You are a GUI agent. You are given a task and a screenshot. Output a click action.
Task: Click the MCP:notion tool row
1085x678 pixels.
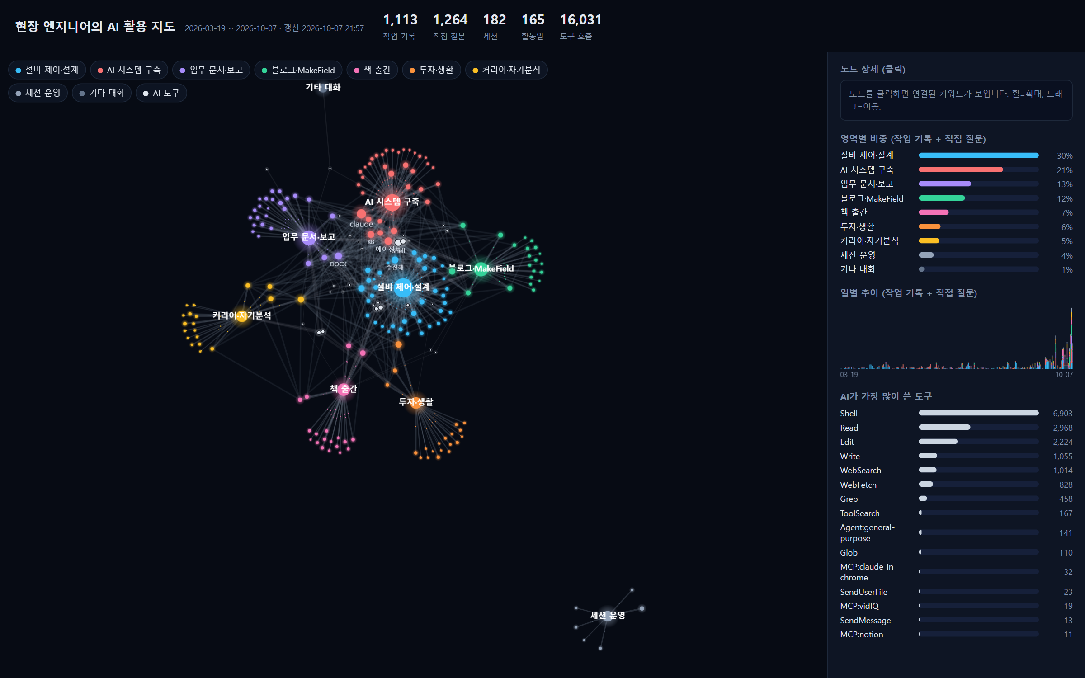point(956,634)
